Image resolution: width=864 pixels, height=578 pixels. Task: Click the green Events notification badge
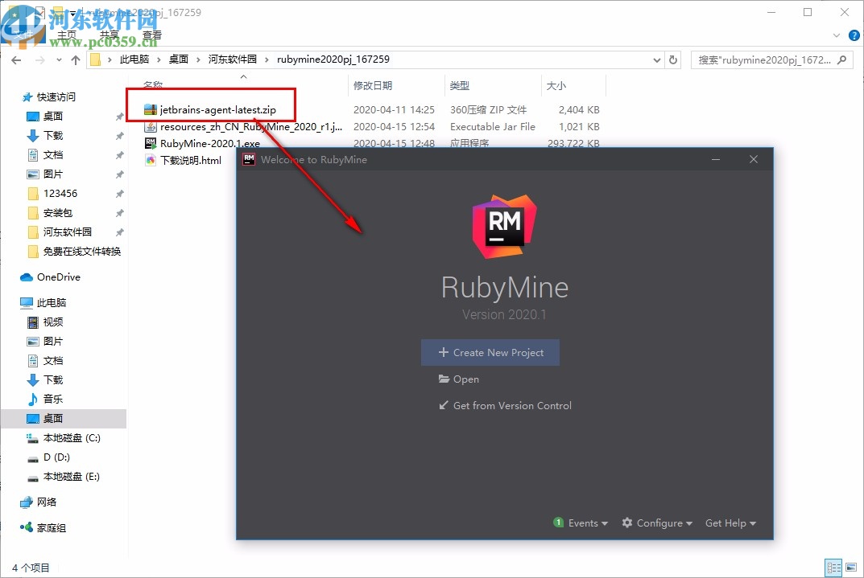click(x=558, y=523)
